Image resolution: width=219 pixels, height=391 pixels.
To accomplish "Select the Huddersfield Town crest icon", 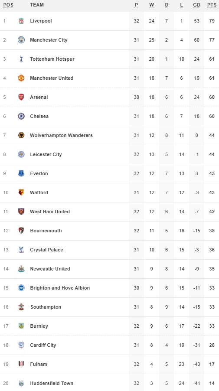I will [x=21, y=383].
